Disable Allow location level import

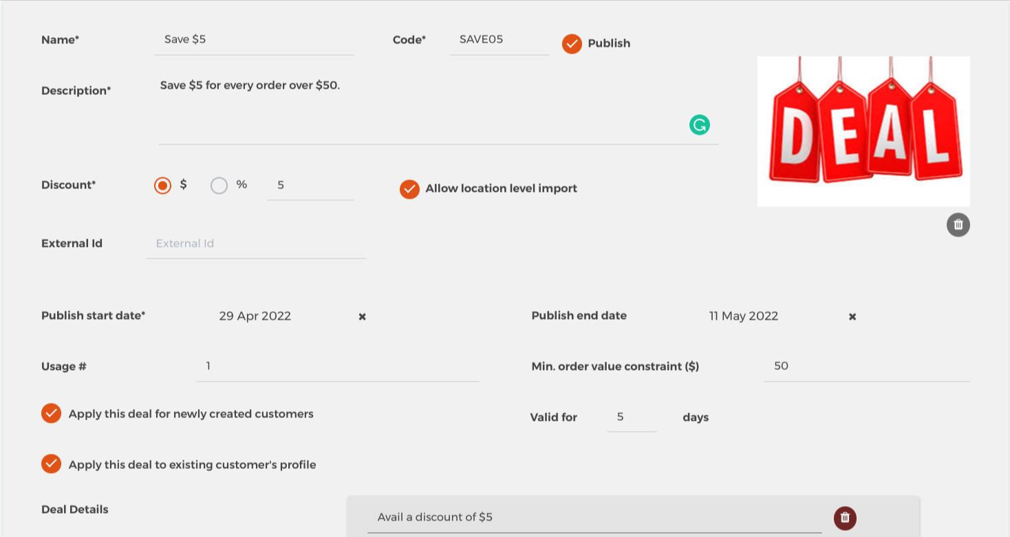[409, 188]
